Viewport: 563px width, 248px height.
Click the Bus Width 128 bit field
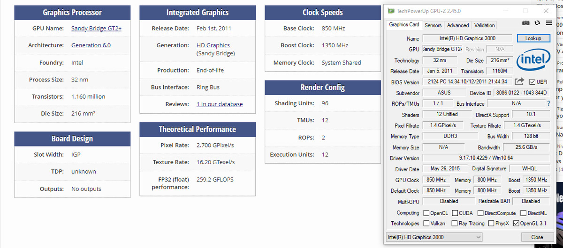532,136
